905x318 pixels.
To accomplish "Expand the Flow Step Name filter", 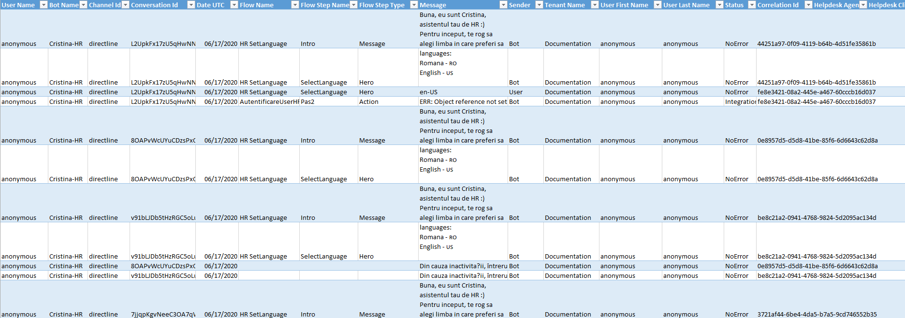I will (353, 5).
